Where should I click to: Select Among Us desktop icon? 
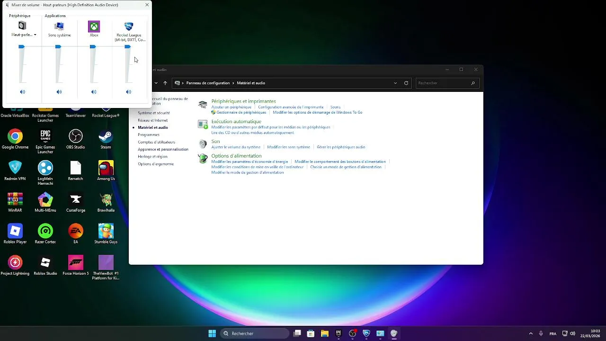pyautogui.click(x=106, y=171)
